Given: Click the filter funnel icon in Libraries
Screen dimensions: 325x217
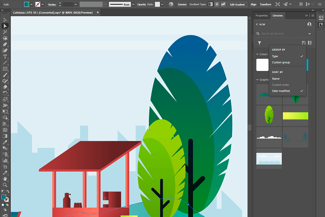Looking at the screenshot, I should (x=259, y=43).
